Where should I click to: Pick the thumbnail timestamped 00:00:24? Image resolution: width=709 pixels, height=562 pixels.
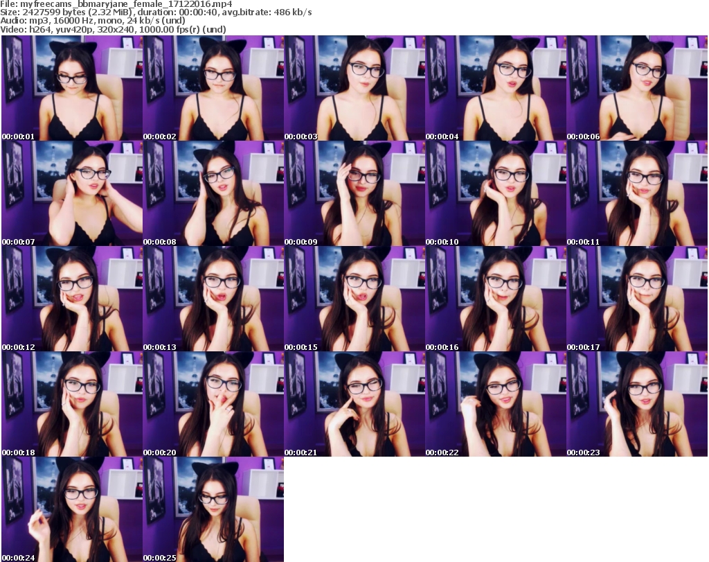[x=72, y=509]
